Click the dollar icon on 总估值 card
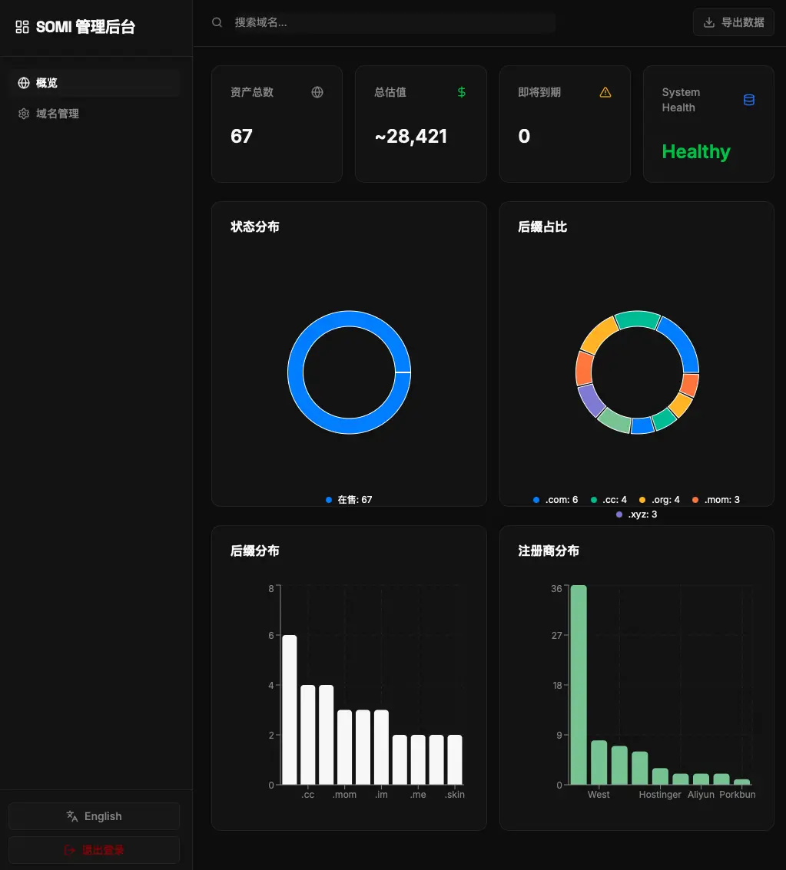The height and width of the screenshot is (870, 786). [461, 92]
